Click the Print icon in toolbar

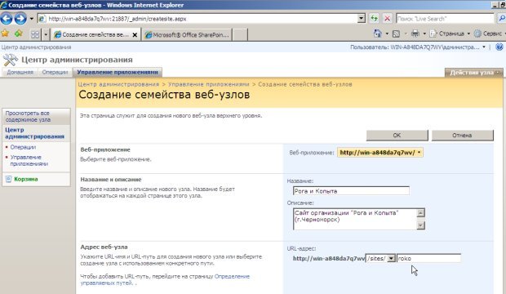coord(415,33)
